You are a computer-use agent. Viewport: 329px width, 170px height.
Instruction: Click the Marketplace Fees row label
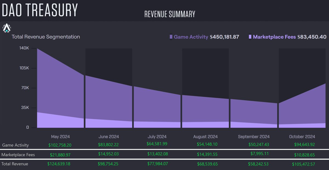[x=18, y=155]
